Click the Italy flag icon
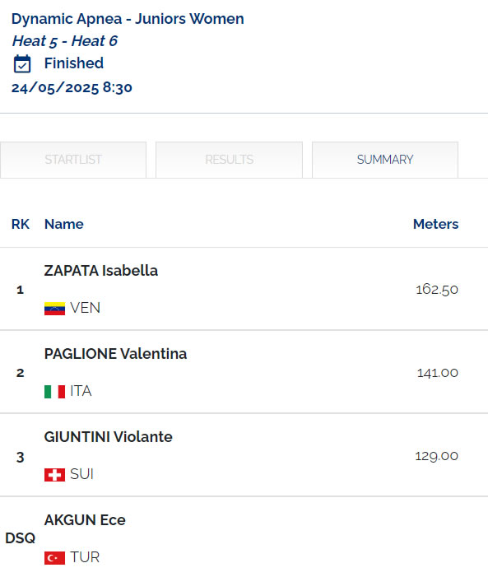 click(x=54, y=392)
